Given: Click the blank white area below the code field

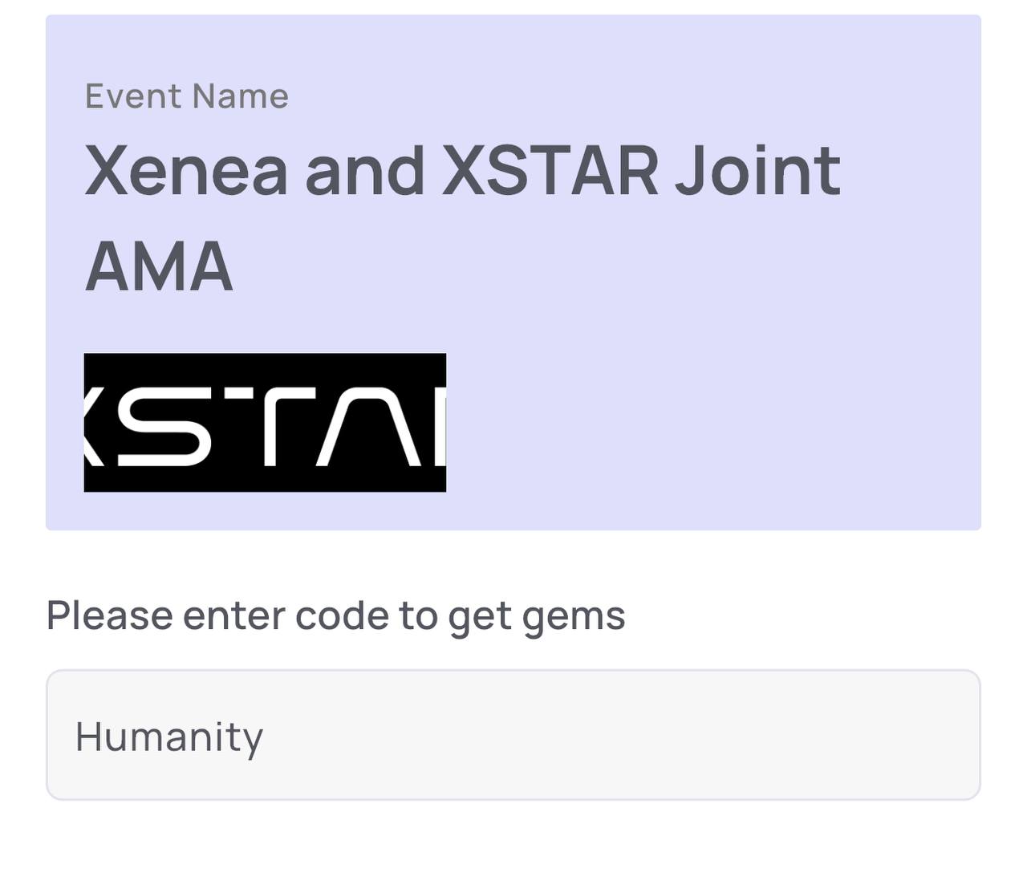Looking at the screenshot, I should (x=513, y=844).
